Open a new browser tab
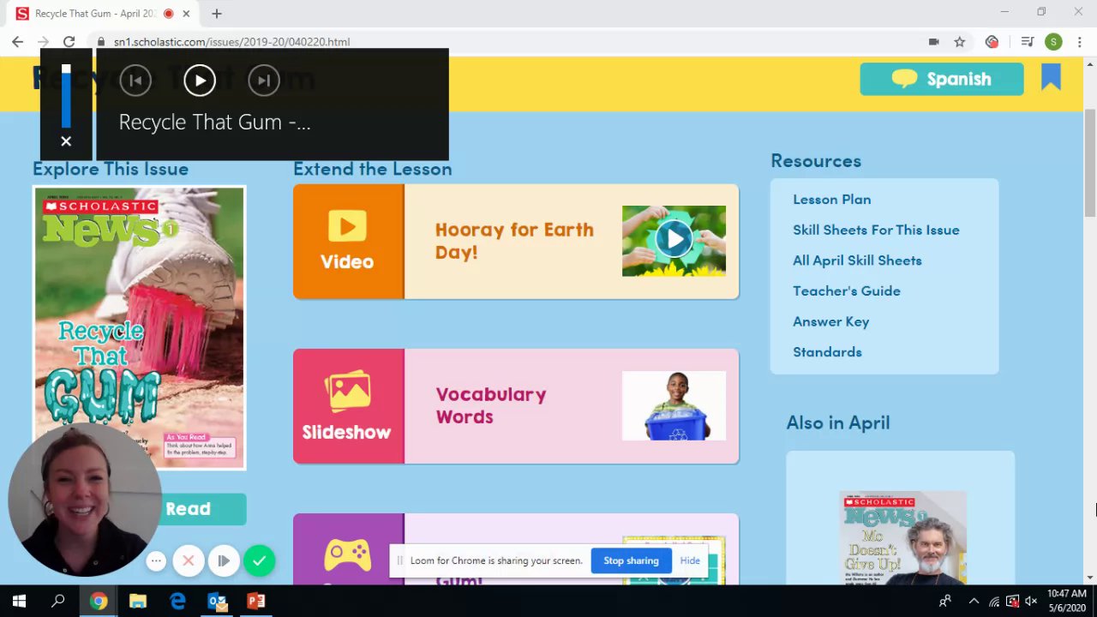 pos(217,14)
